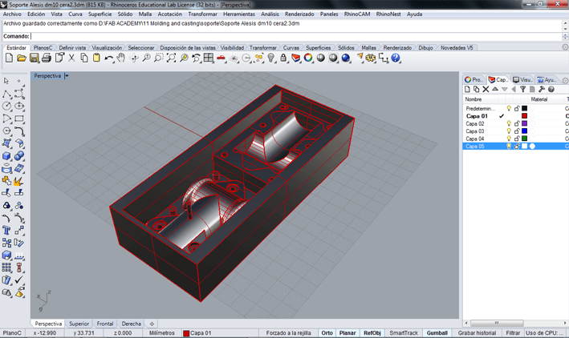
Task: Click Grabar historial in status bar
Action: click(477, 333)
